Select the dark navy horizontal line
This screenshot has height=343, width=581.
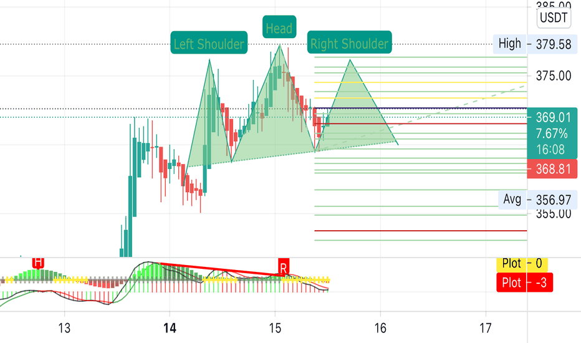coord(421,109)
